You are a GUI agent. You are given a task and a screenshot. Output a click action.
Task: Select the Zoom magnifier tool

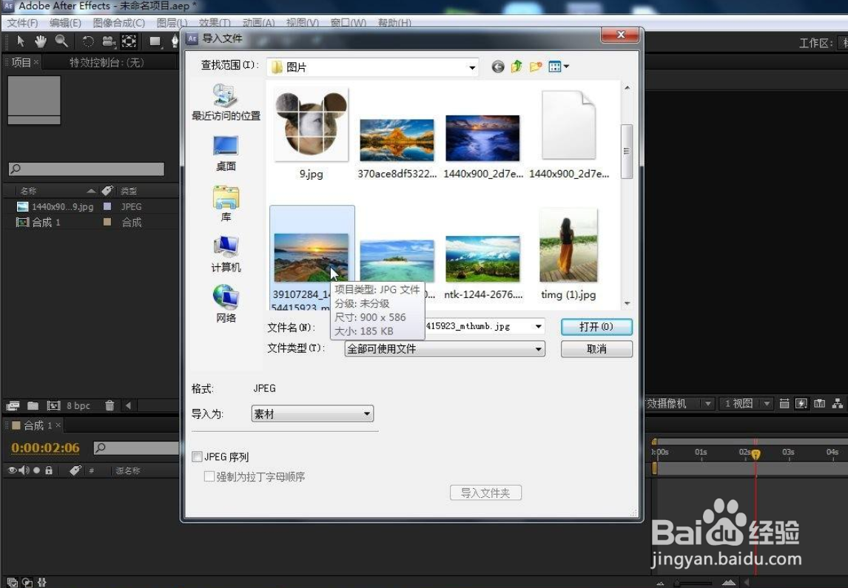coord(61,41)
